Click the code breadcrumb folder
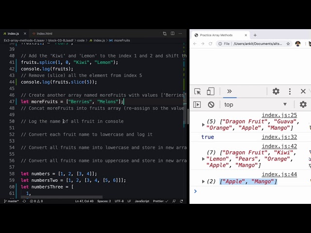The image size is (311, 233). [x=81, y=40]
